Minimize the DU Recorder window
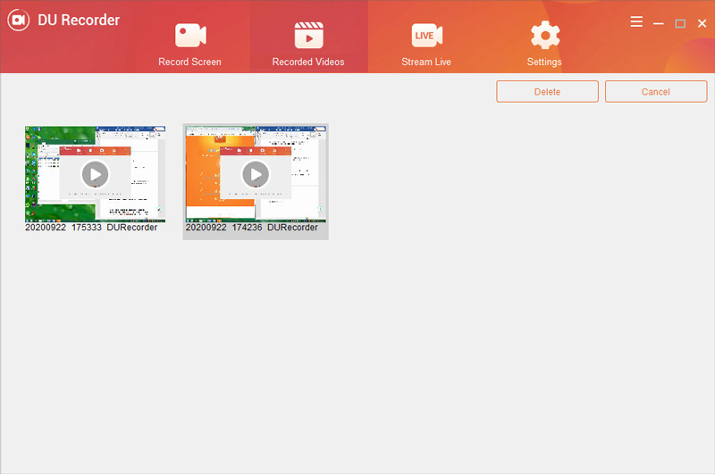This screenshot has width=715, height=474. (659, 23)
